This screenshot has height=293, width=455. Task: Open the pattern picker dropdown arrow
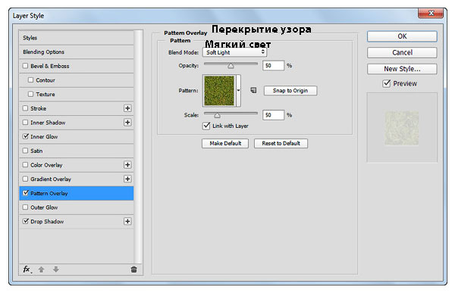pos(238,90)
